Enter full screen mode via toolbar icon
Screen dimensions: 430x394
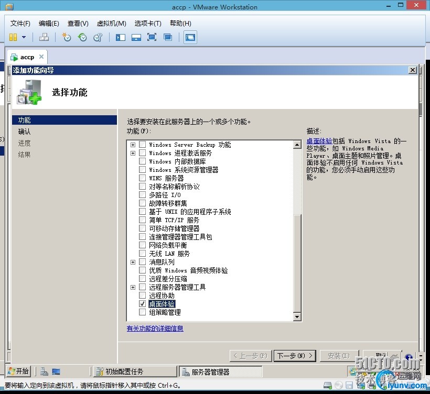point(152,37)
